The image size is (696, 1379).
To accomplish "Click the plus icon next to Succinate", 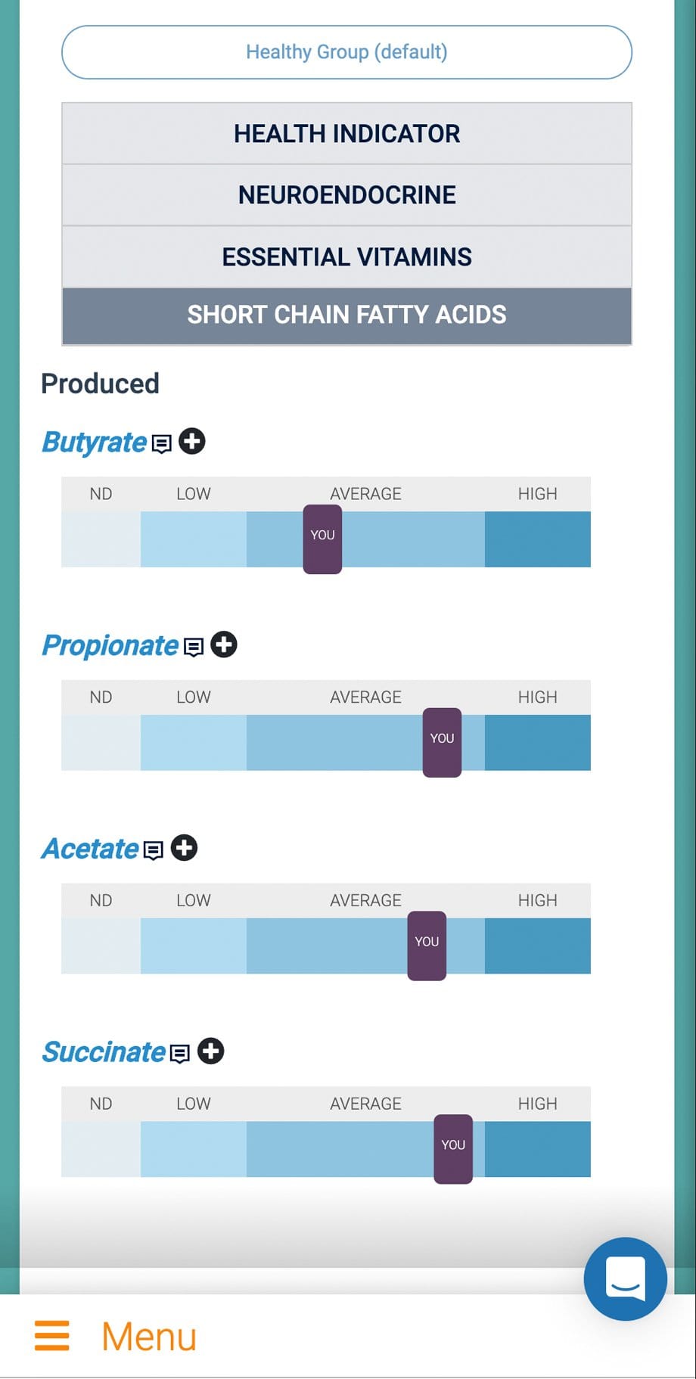I will click(x=211, y=1051).
